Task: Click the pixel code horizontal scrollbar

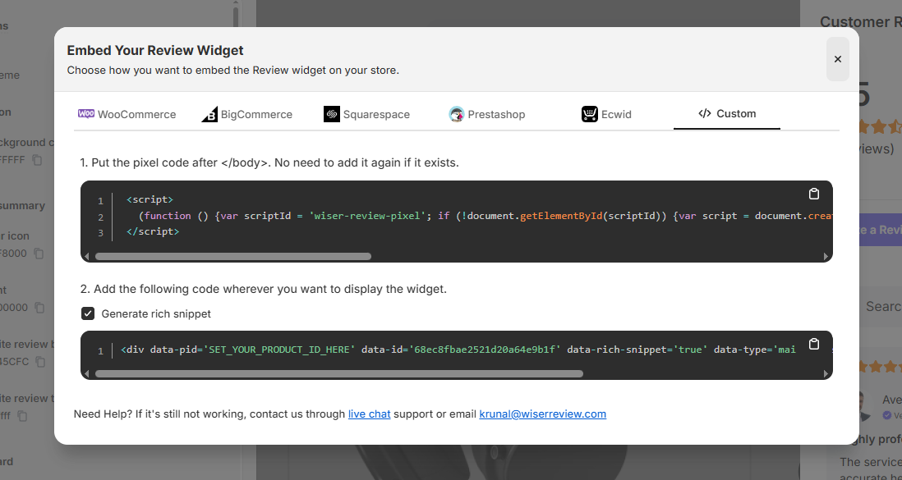Action: (x=232, y=256)
